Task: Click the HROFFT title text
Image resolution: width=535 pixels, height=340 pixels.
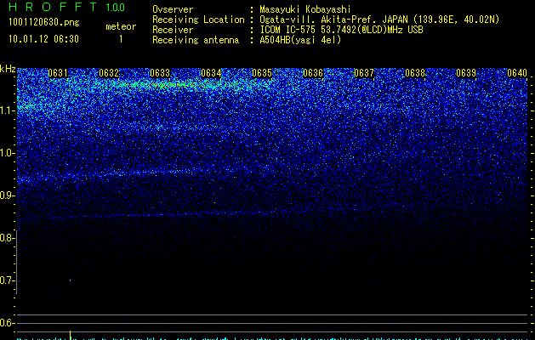Action: pyautogui.click(x=54, y=7)
